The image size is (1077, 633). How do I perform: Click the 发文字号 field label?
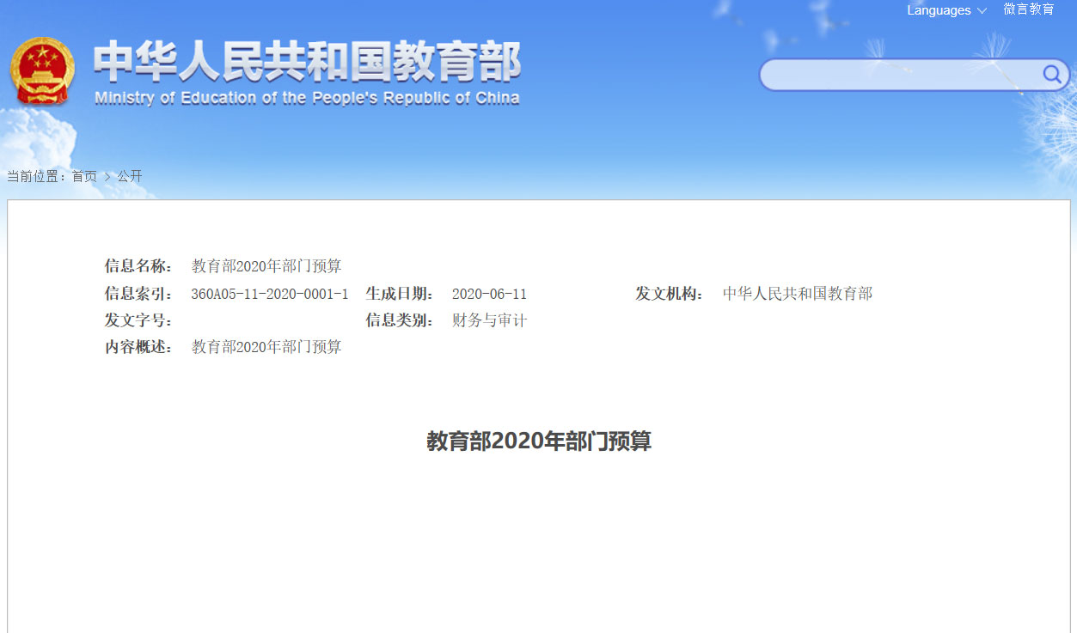[138, 320]
